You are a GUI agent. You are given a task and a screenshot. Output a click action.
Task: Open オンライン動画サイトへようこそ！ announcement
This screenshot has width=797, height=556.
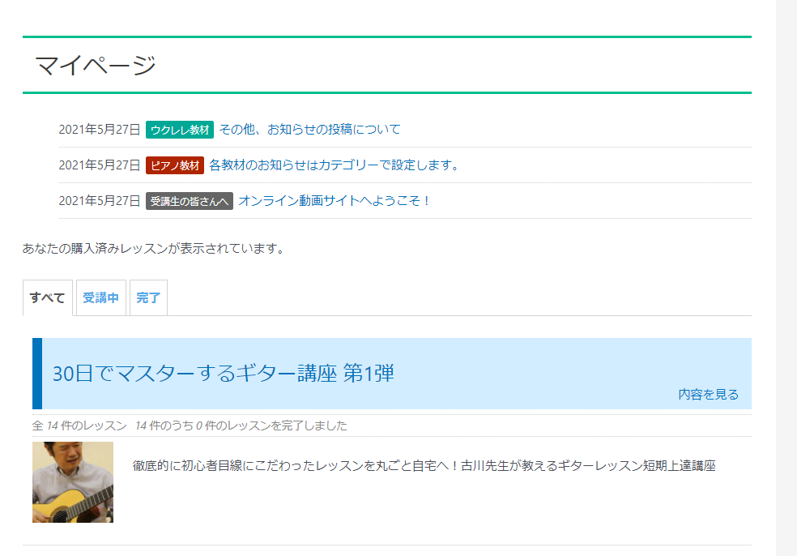tap(335, 200)
